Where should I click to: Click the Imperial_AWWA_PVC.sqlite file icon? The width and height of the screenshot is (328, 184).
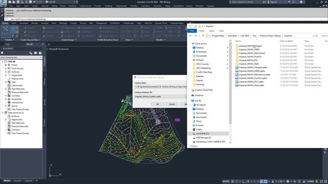pos(237,82)
